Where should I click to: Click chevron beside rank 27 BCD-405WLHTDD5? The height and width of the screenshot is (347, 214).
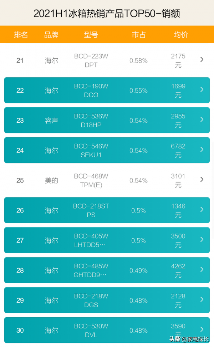click(x=202, y=240)
